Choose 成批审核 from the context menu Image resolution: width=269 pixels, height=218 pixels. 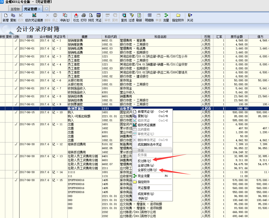tap(146, 194)
